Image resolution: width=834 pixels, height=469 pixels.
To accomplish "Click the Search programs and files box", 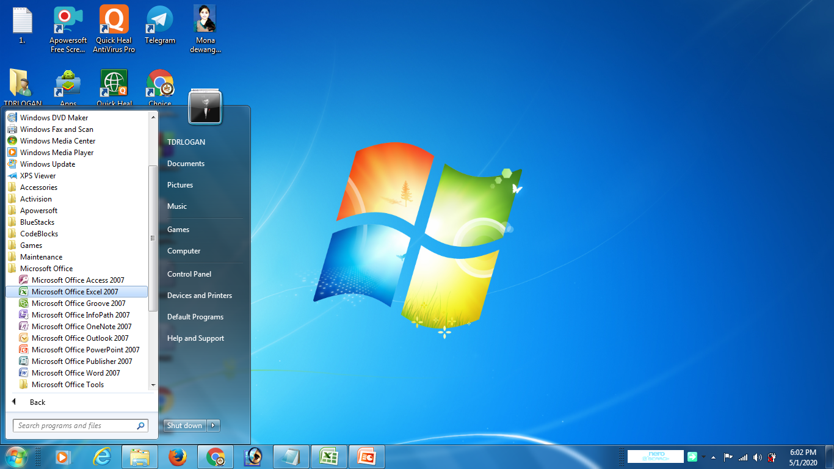I will point(81,426).
